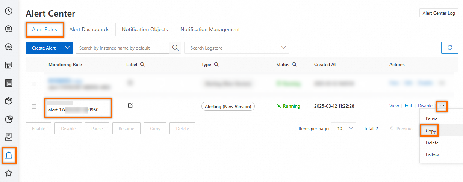Viewport: 463px width, 182px height.
Task: Focus the search by instance name field
Action: [123, 48]
